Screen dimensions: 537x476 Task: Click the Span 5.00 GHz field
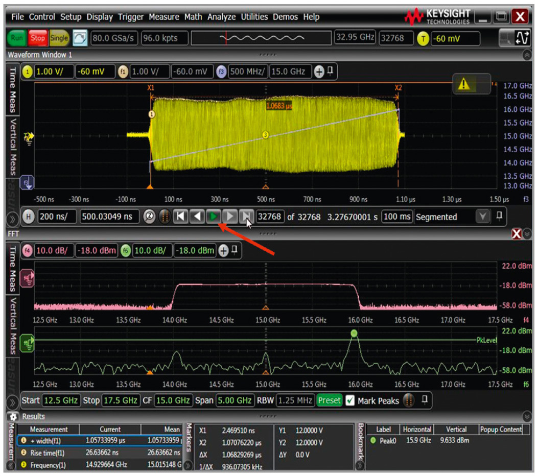pyautogui.click(x=235, y=400)
